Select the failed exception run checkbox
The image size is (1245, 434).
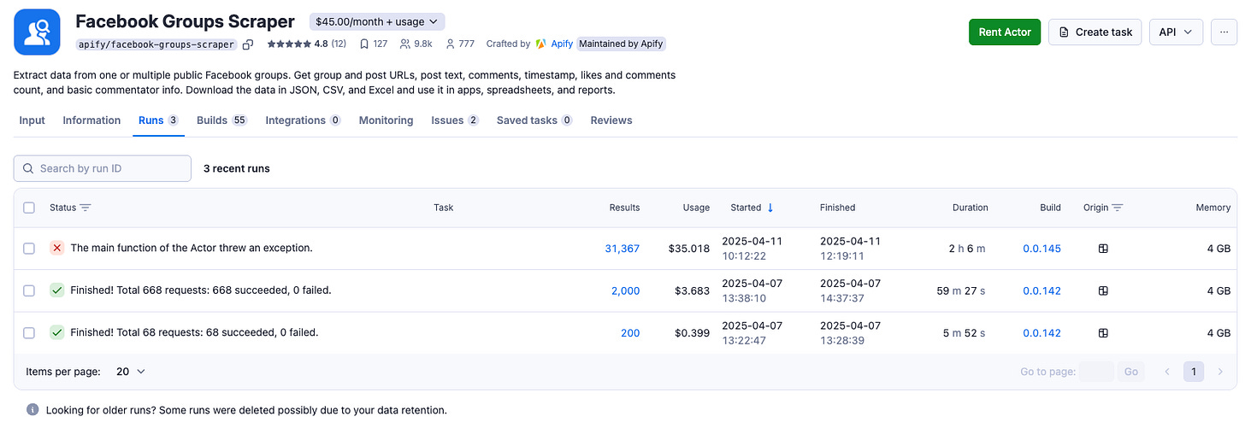tap(29, 249)
